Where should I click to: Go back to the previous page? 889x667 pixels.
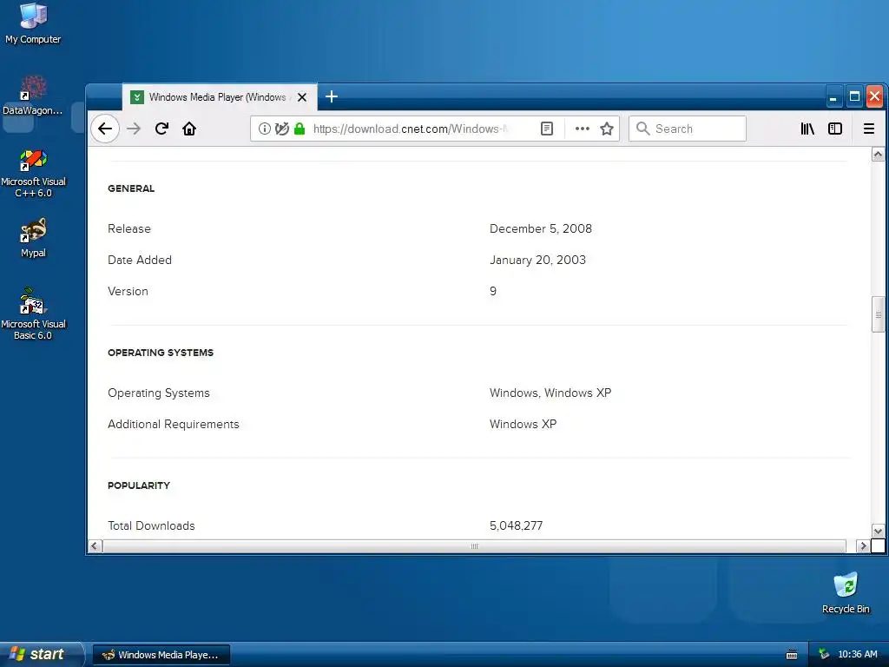point(105,129)
